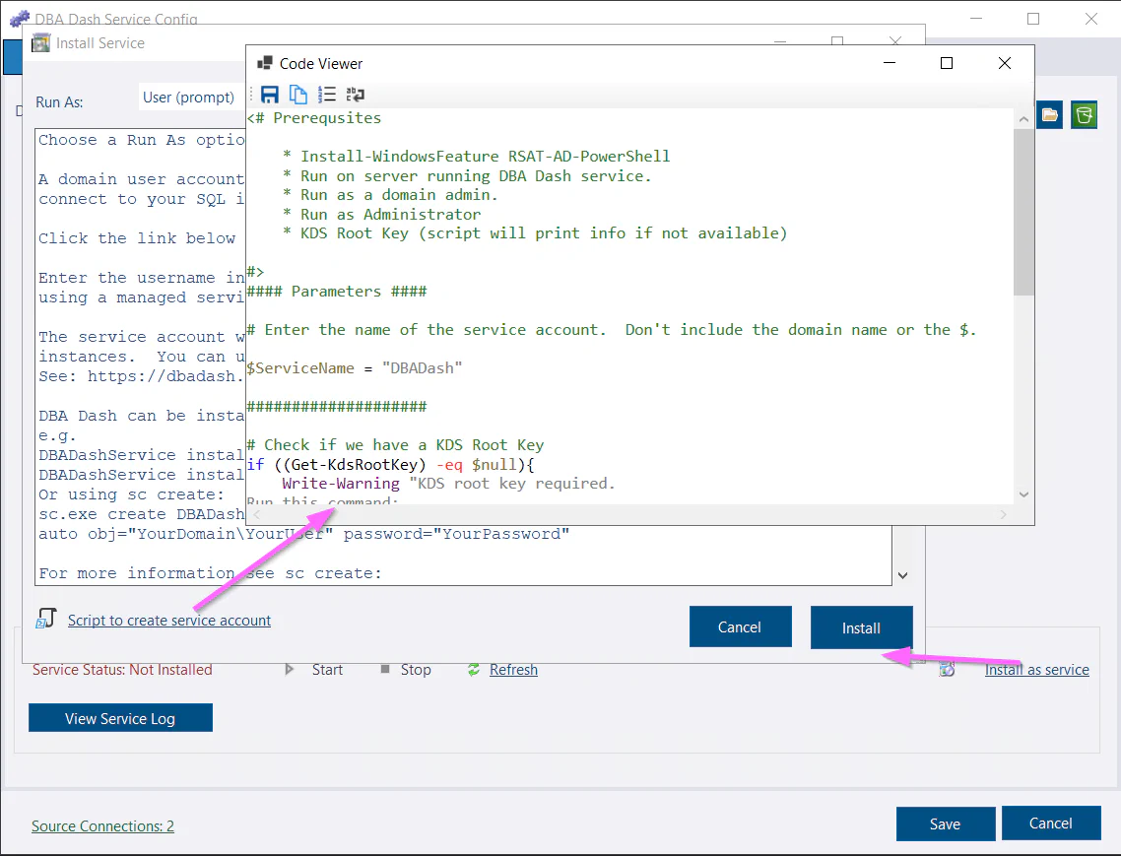Click the scroll-down arrow of Install Service textbox

(x=902, y=575)
